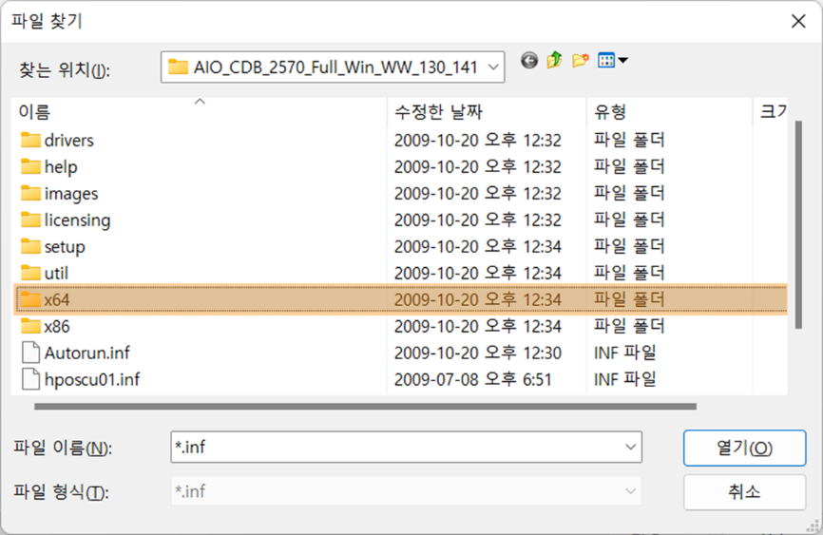Select the util folder icon
This screenshot has width=823, height=535.
(x=30, y=273)
